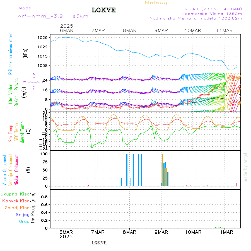
Task: Select the wrf-nmm_v3.9.1 e3km model label
Action: [53, 16]
